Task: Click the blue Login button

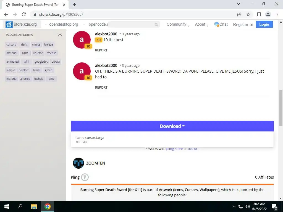Action: pyautogui.click(x=264, y=24)
